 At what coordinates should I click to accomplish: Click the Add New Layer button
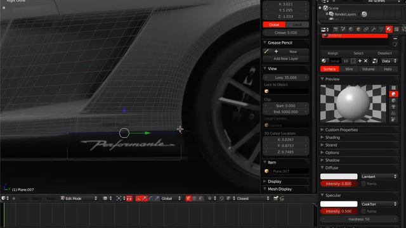pyautogui.click(x=286, y=59)
